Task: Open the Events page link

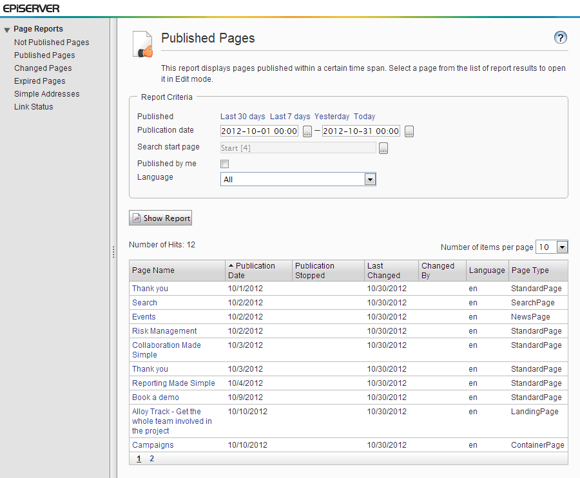Action: pos(144,317)
